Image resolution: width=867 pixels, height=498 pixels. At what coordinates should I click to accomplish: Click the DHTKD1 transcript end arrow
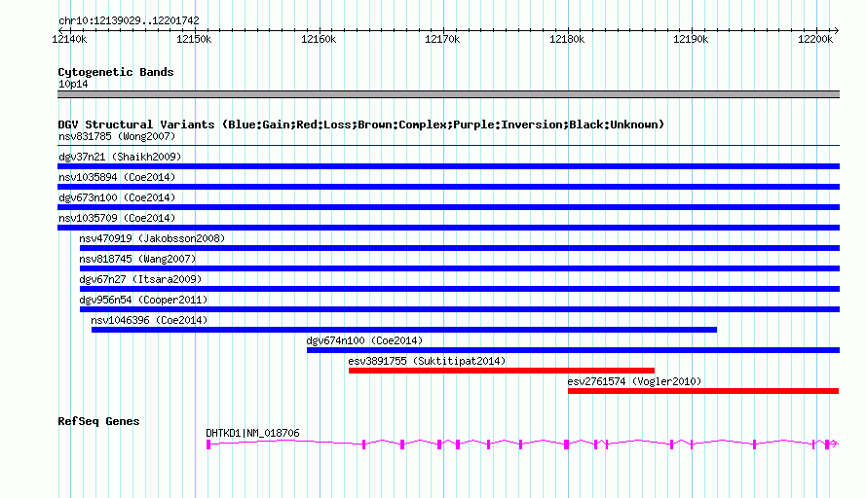click(835, 444)
